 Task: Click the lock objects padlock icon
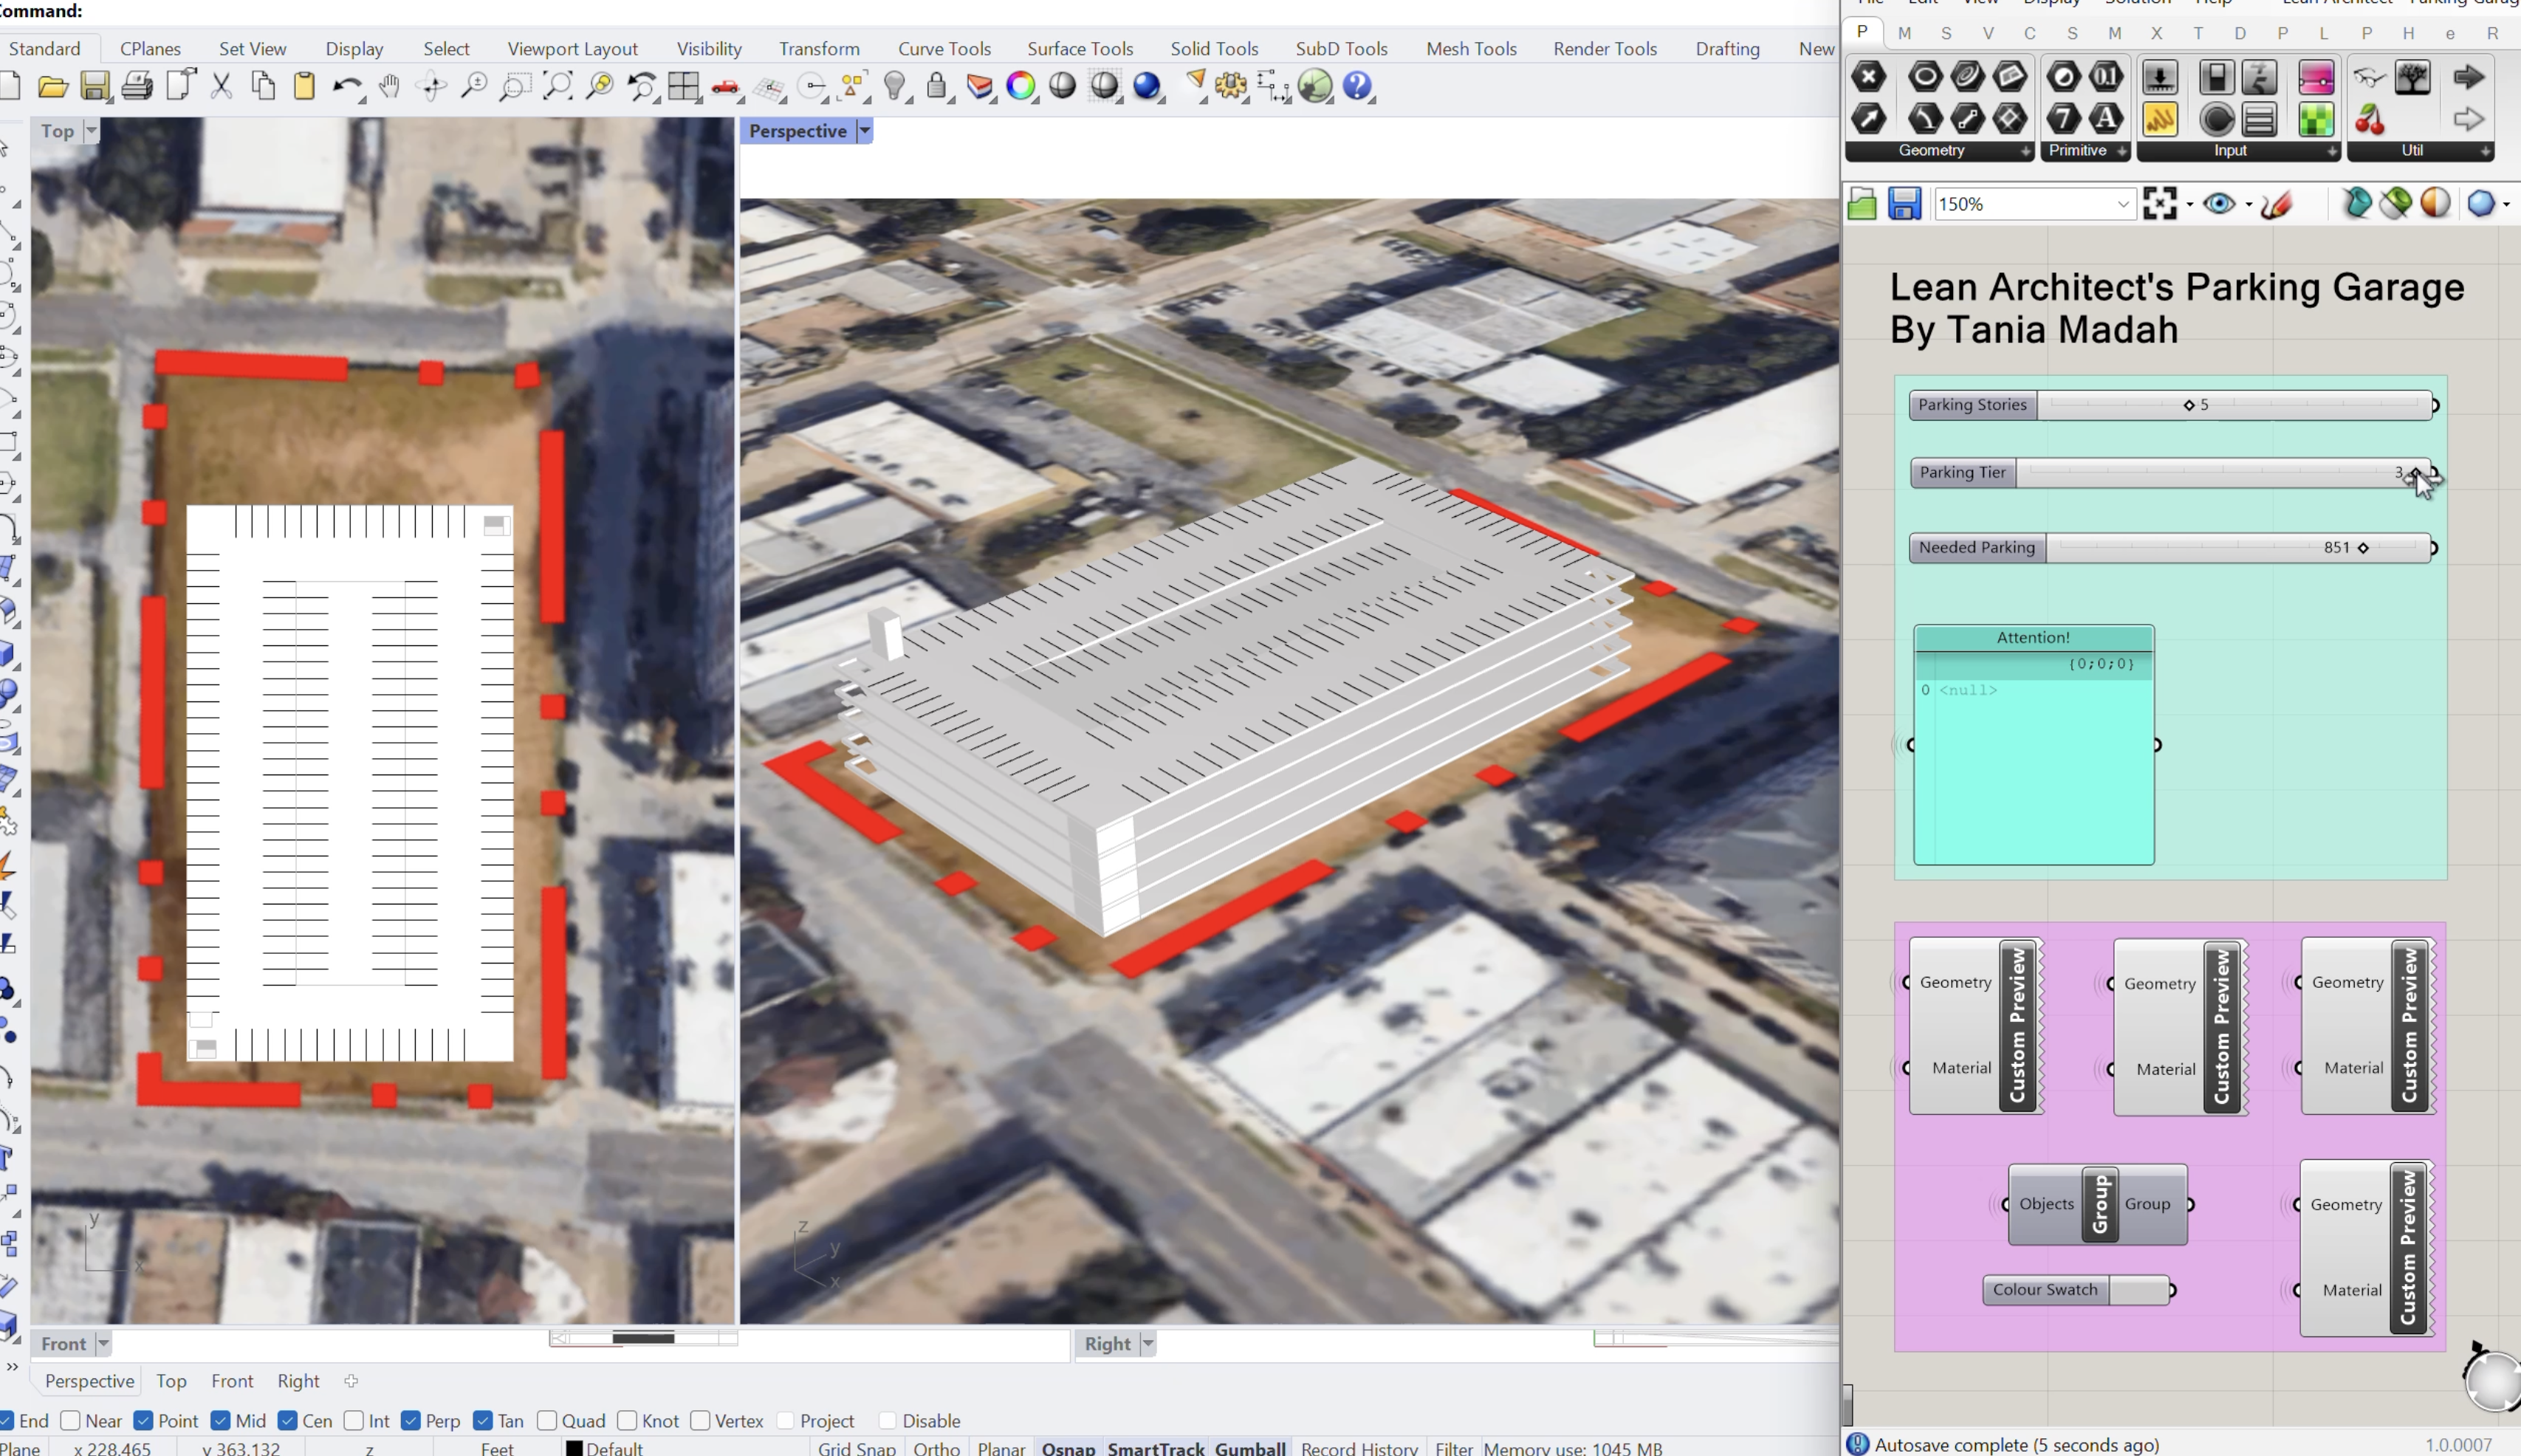[936, 86]
